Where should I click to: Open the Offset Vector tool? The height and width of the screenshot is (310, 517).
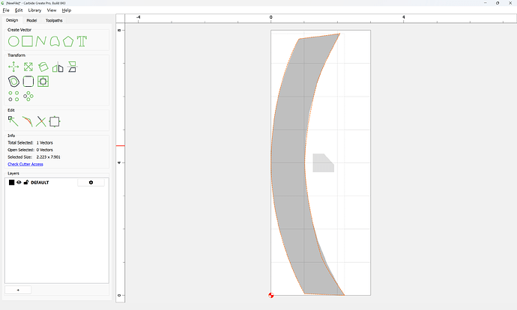pyautogui.click(x=13, y=82)
